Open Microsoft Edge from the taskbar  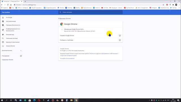coord(34,100)
